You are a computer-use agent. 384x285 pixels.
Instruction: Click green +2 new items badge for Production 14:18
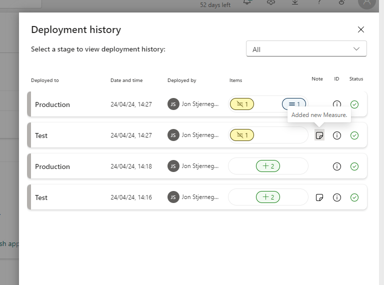pyautogui.click(x=268, y=166)
